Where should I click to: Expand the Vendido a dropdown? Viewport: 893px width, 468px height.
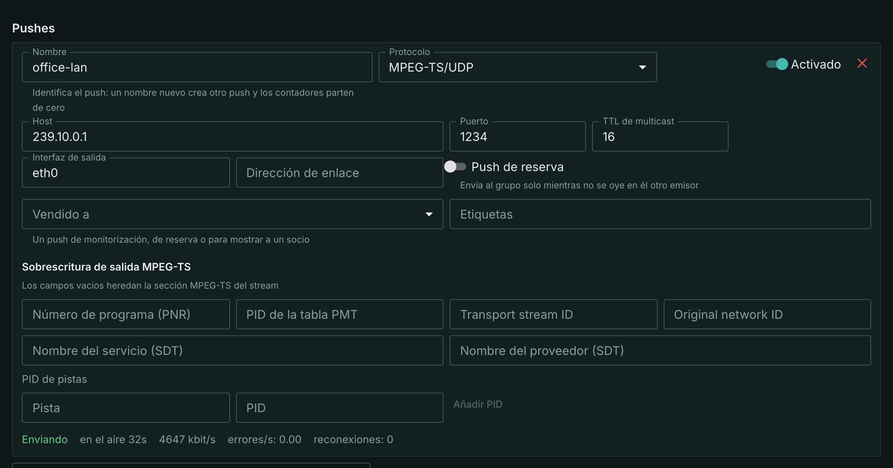click(x=232, y=214)
